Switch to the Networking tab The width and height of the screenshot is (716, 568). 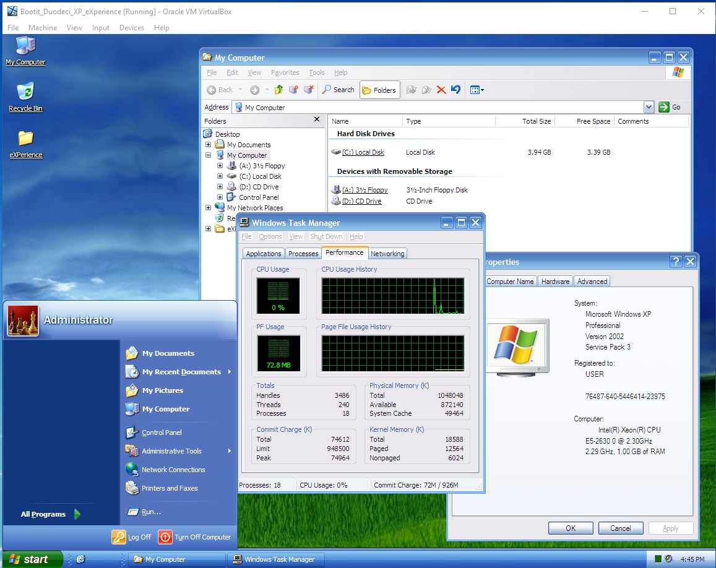(387, 254)
